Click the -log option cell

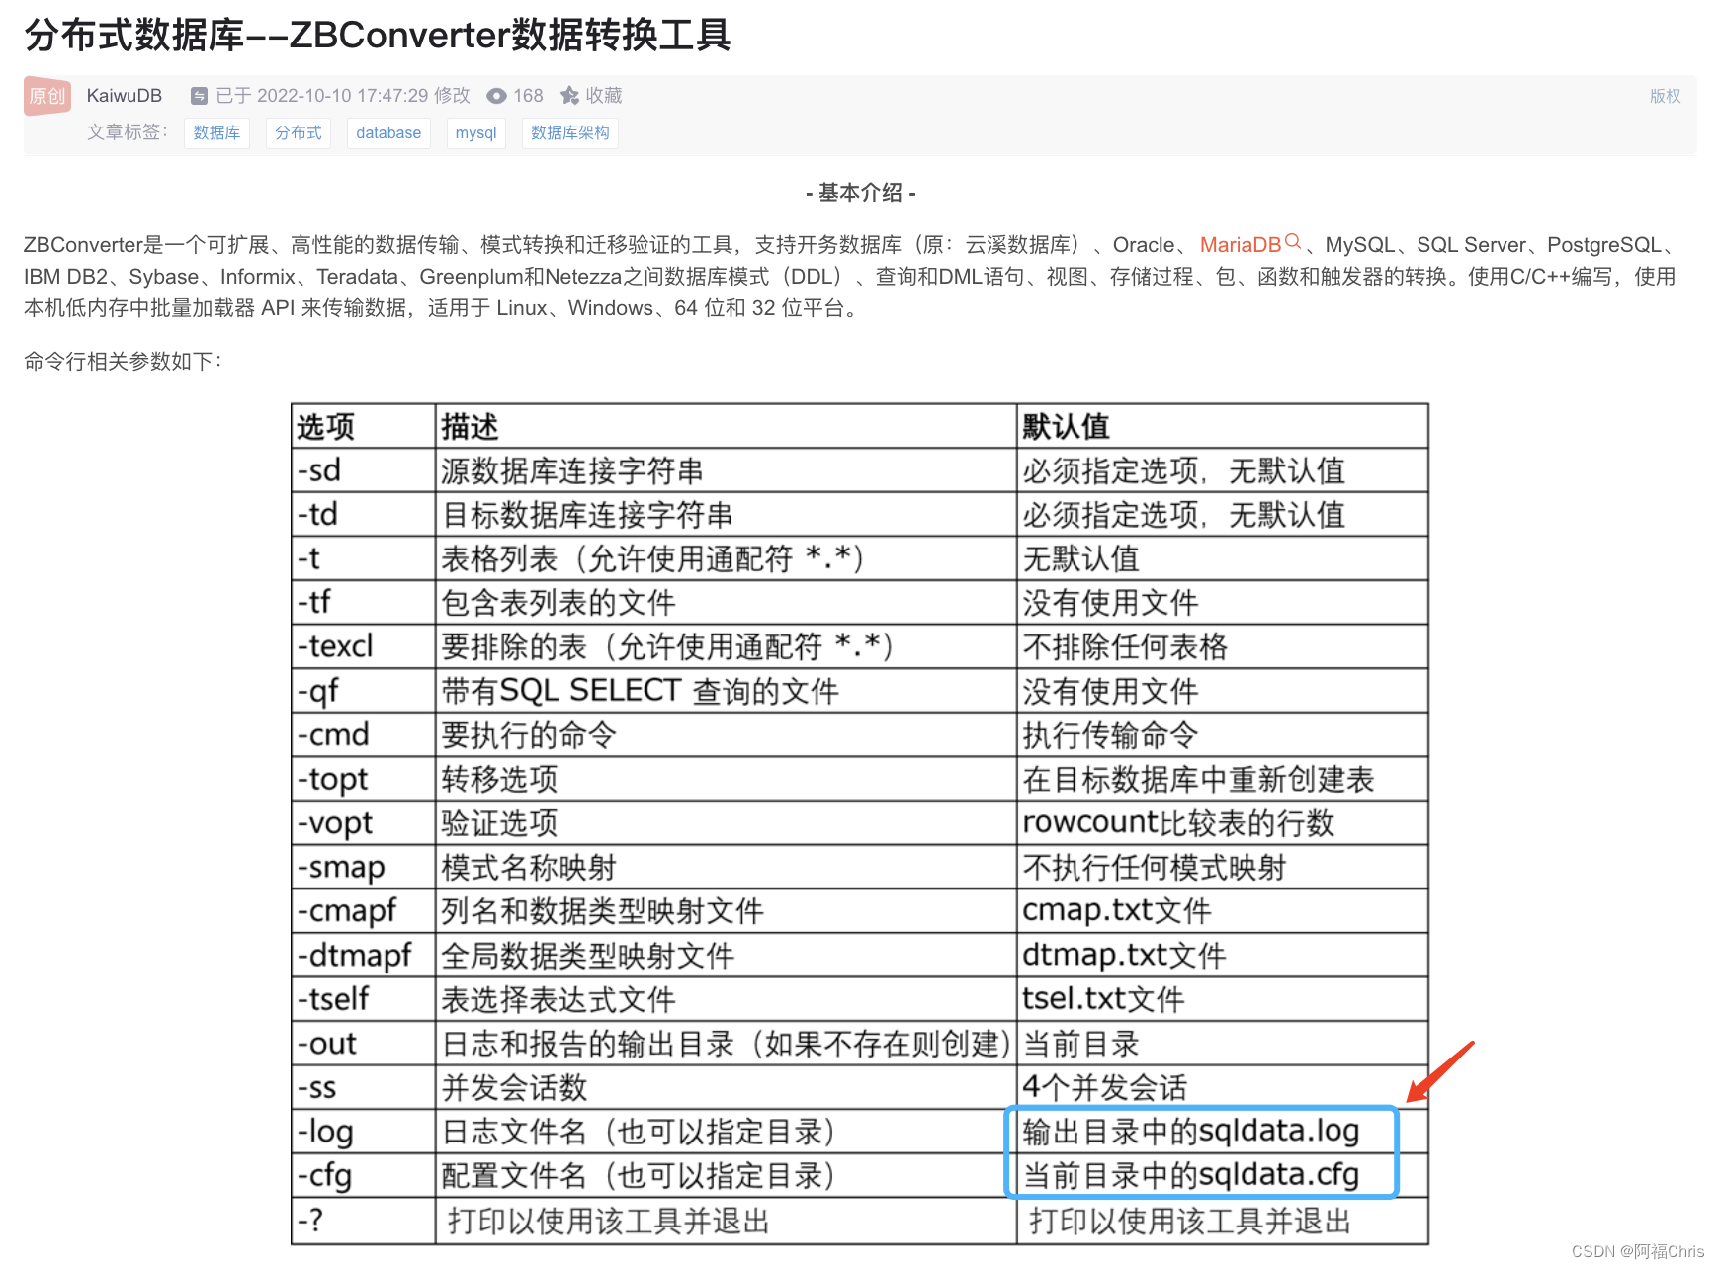364,1131
